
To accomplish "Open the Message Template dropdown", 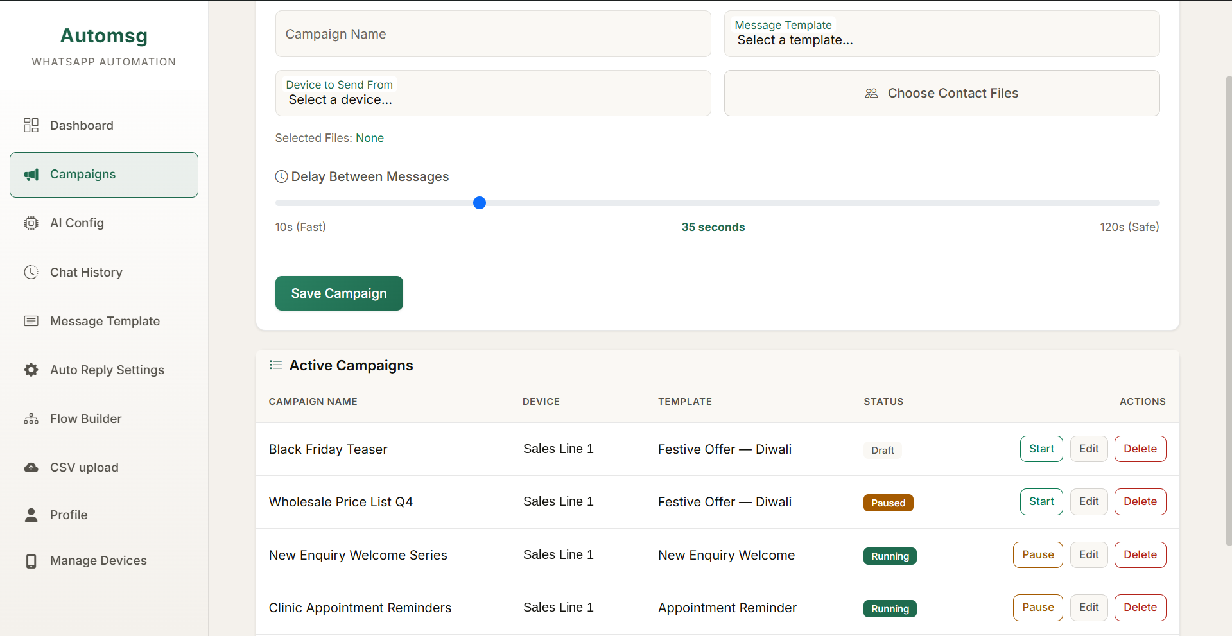I will (x=942, y=34).
